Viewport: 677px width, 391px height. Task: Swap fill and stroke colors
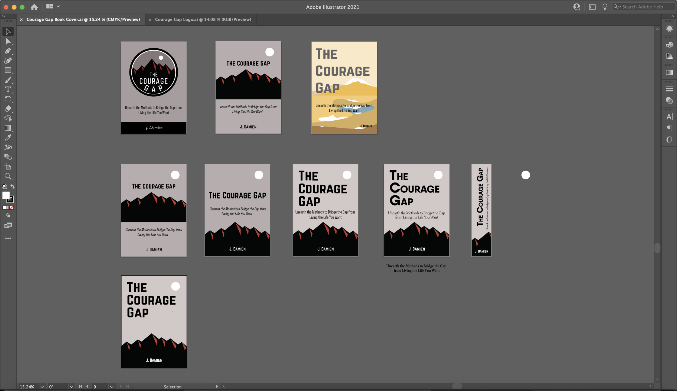(x=12, y=186)
